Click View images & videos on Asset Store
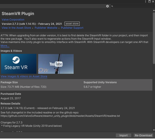This screenshot has height=139, width=155. (24, 76)
